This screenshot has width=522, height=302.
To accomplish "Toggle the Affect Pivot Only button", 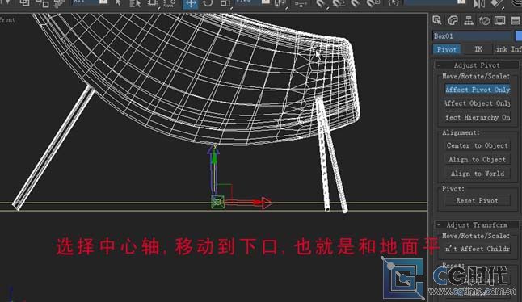I will (x=478, y=90).
